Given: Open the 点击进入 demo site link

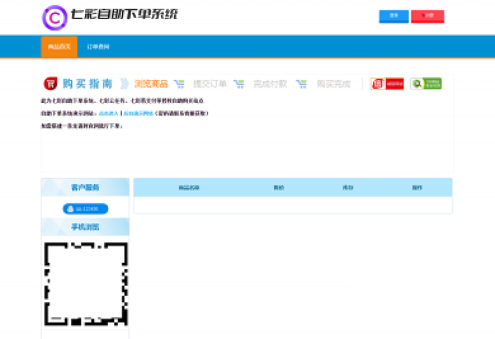Looking at the screenshot, I should pyautogui.click(x=108, y=113).
